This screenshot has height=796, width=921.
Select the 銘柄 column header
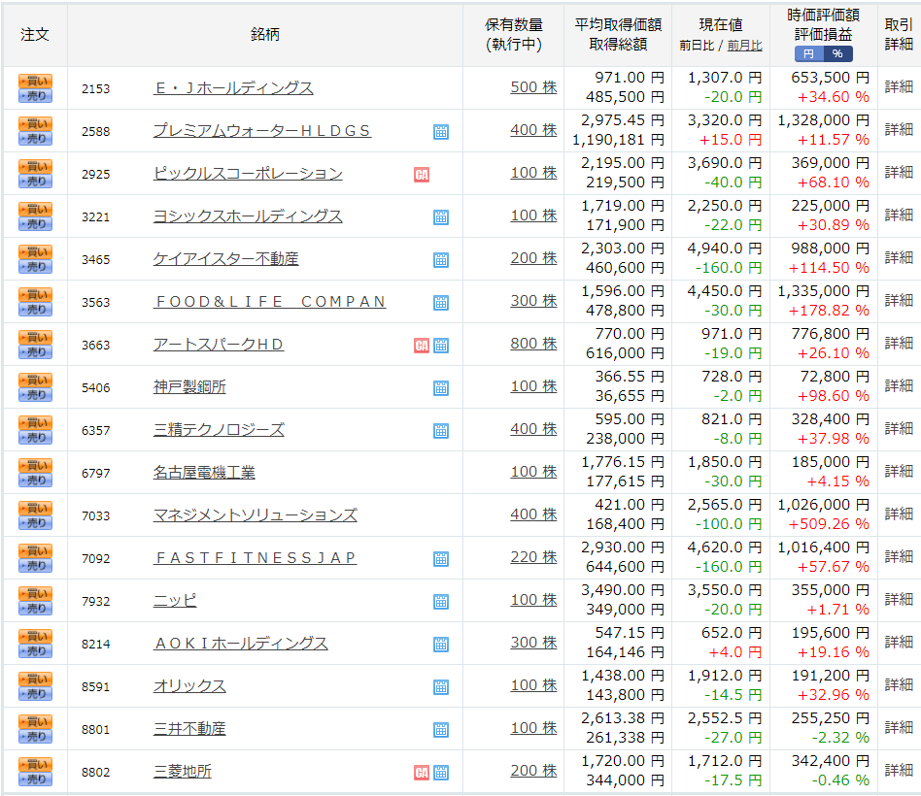265,35
